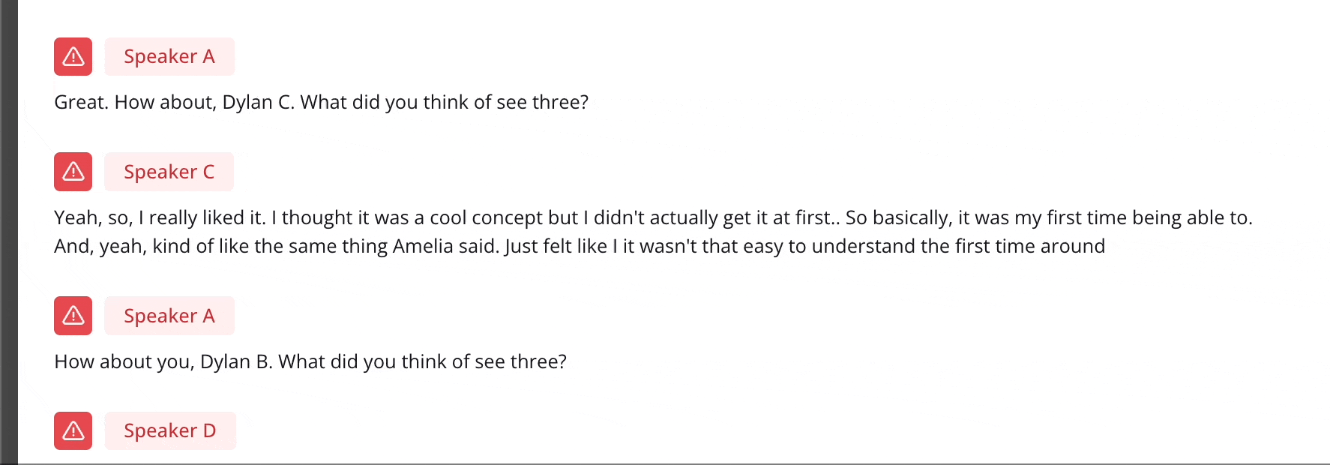Screen dimensions: 1330x465
Task: Open alert icon beside second Speaker A label
Action: [x=73, y=316]
